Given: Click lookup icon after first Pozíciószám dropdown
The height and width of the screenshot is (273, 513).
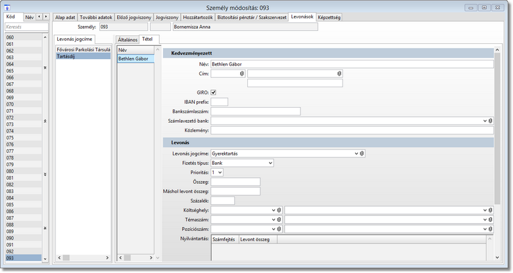Looking at the screenshot, I should pyautogui.click(x=279, y=228).
